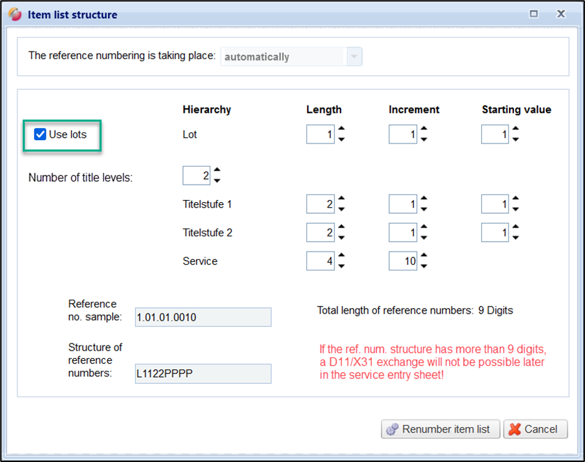
Task: Increase Titelstufe 2 increment
Action: (424, 228)
